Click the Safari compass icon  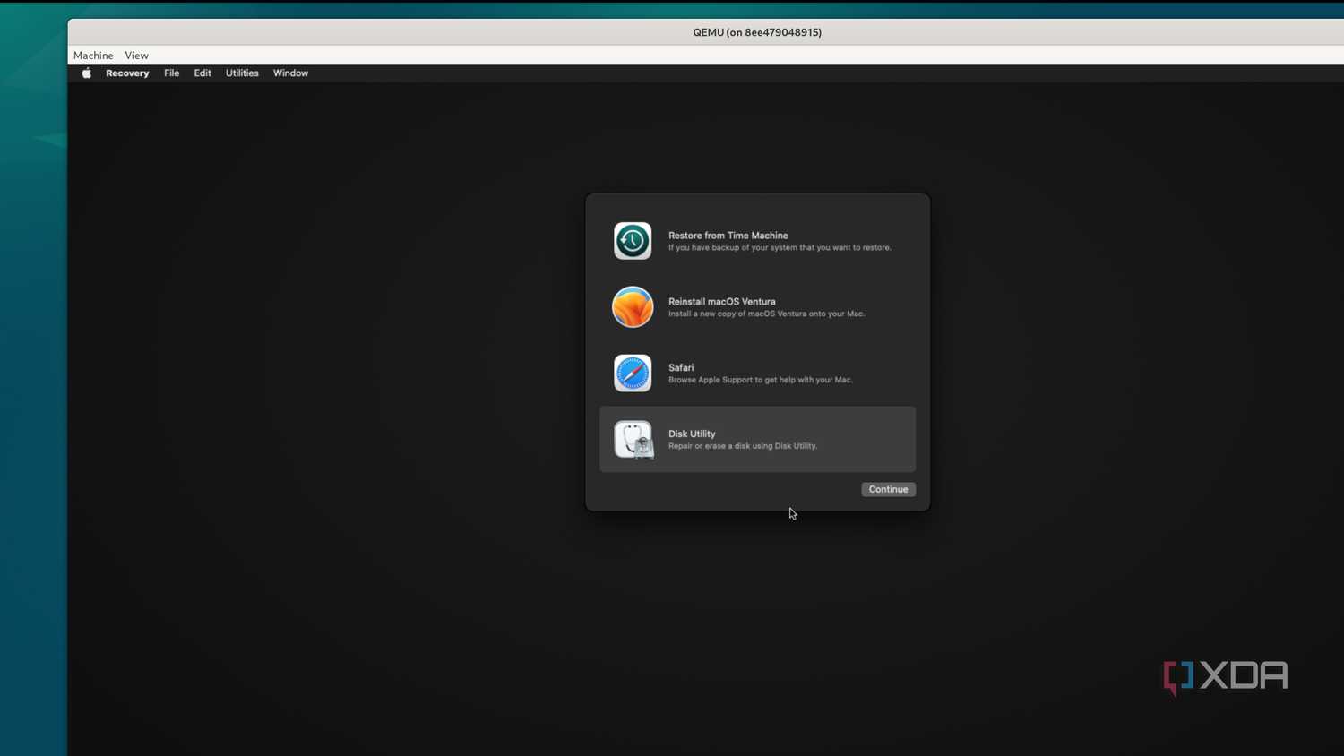tap(633, 374)
